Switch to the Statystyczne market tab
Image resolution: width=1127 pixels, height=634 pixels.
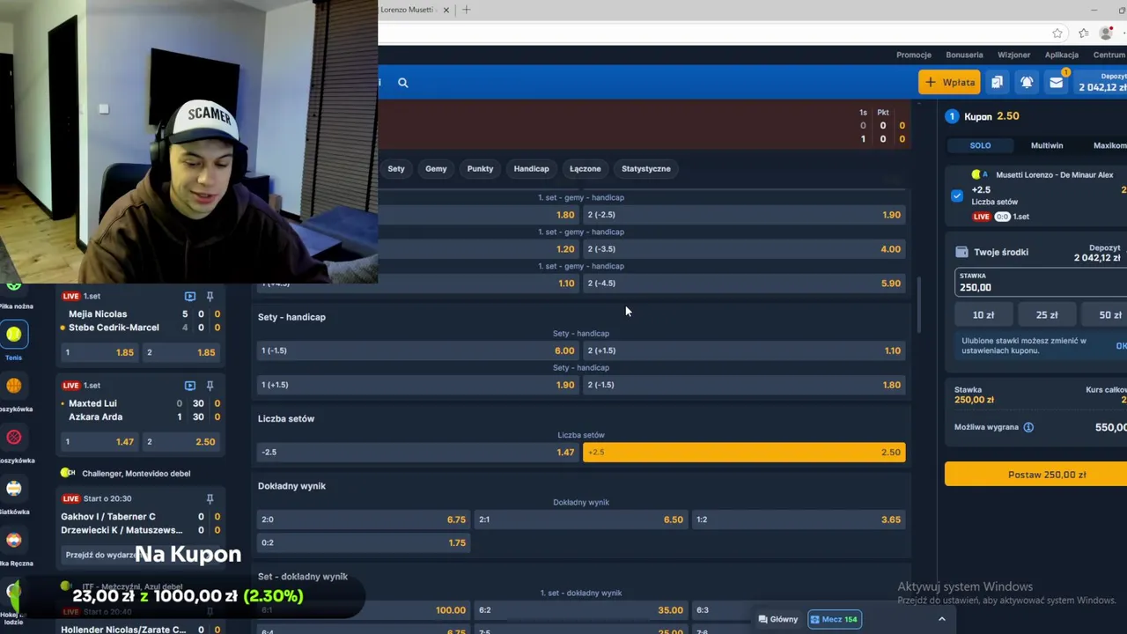[646, 169]
